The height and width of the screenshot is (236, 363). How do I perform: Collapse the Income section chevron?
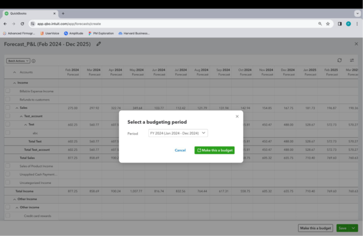pyautogui.click(x=14, y=83)
